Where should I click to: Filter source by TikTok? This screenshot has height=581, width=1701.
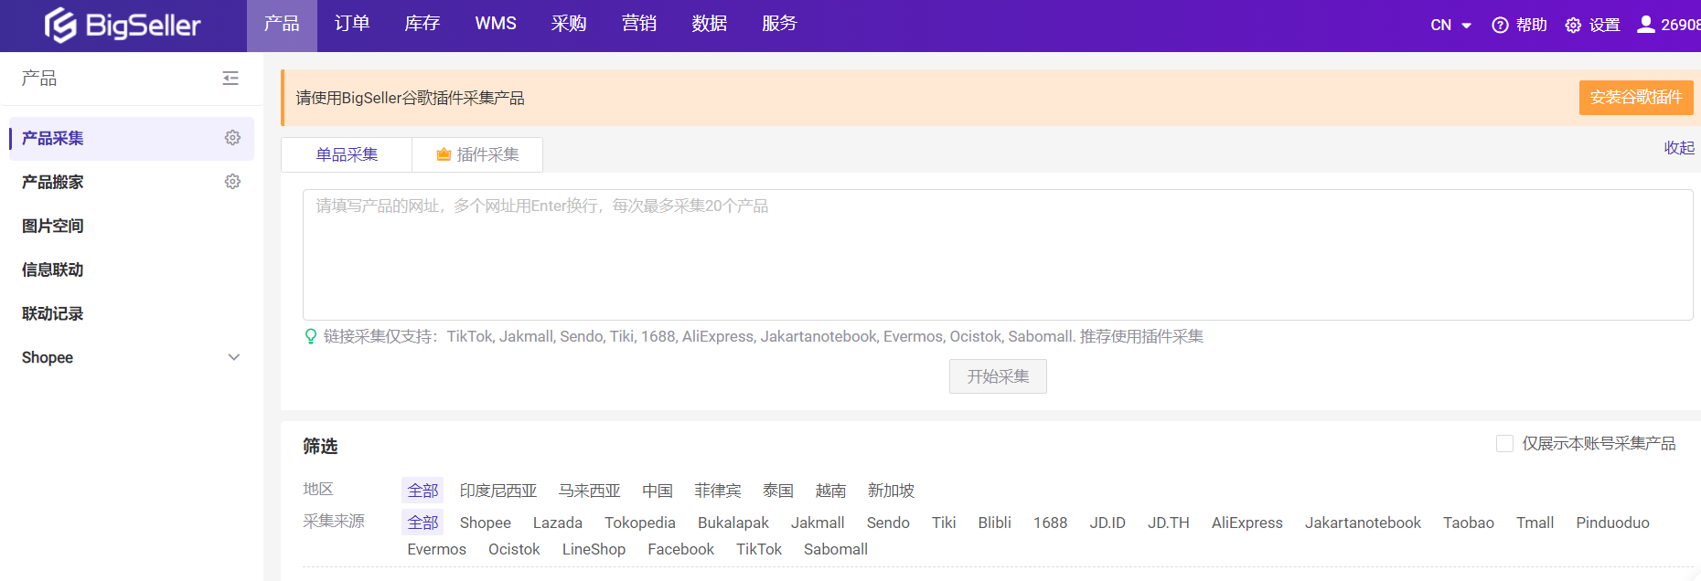759,549
